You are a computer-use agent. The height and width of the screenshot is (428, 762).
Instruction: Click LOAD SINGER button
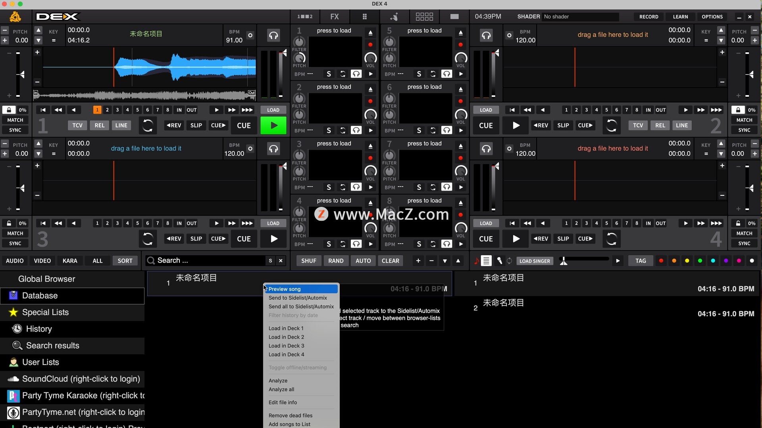click(535, 261)
